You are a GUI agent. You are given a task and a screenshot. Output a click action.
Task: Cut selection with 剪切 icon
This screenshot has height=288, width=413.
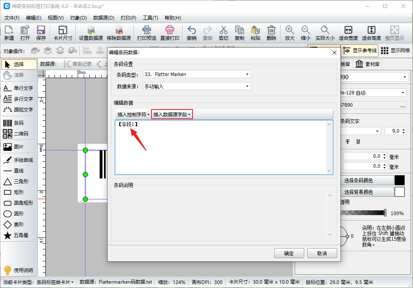(223, 33)
